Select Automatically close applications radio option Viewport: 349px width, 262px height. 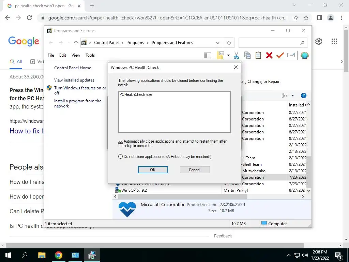[120, 143]
